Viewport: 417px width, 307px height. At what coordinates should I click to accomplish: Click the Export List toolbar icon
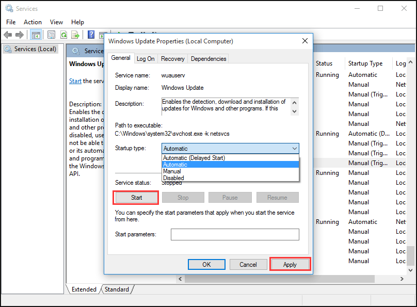(x=75, y=35)
